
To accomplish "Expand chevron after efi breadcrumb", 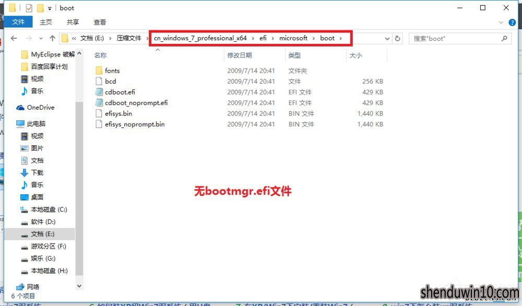I will pos(273,38).
